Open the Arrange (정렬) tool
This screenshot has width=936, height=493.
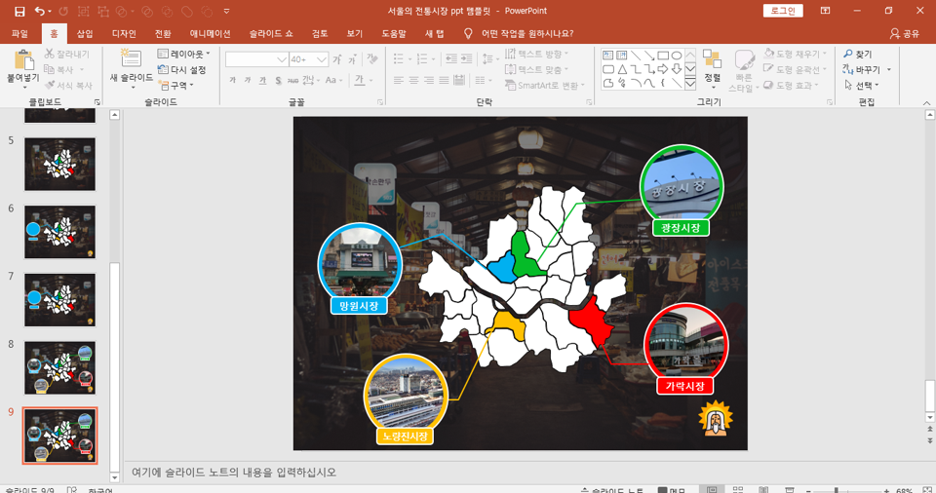click(712, 67)
